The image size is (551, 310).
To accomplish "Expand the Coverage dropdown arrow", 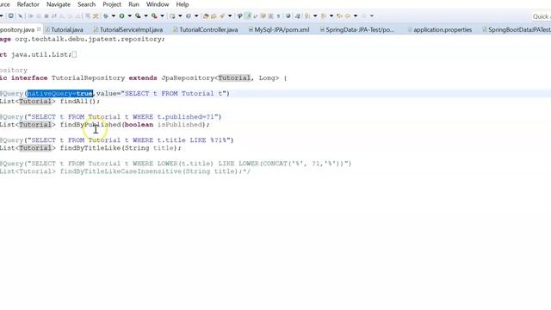I will pos(145,15).
